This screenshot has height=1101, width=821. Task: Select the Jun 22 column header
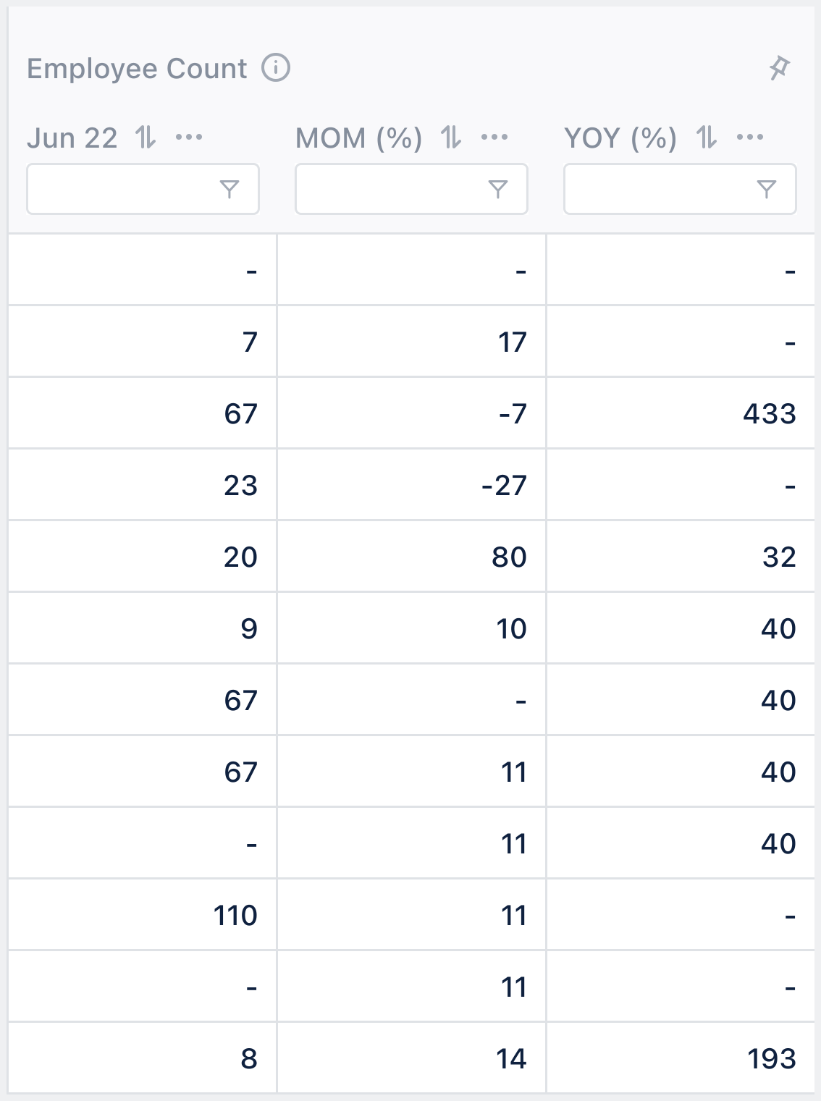click(72, 138)
